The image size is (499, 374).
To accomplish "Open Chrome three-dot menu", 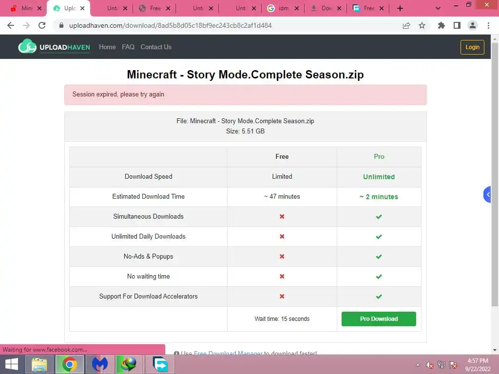I will (488, 25).
